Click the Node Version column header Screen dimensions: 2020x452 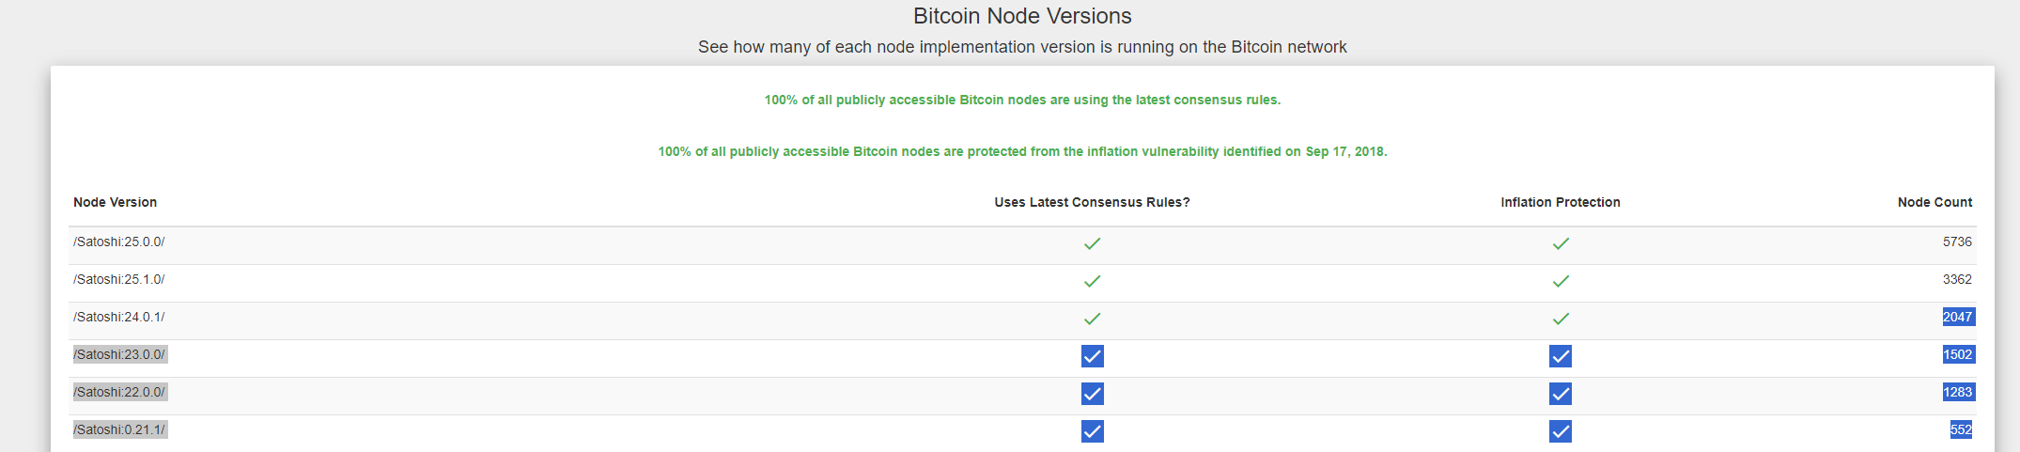(x=115, y=202)
